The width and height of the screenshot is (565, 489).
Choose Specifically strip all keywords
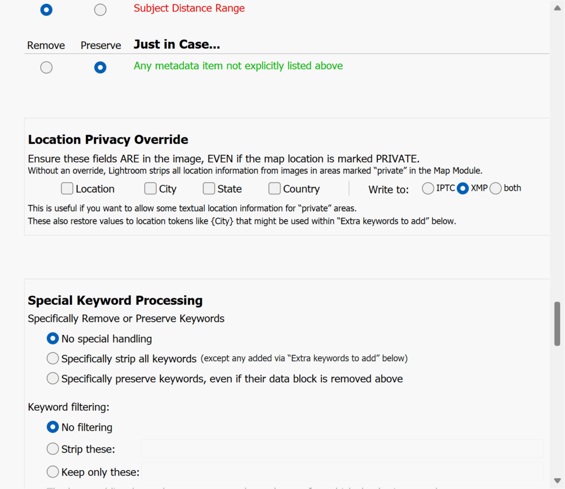[52, 359]
